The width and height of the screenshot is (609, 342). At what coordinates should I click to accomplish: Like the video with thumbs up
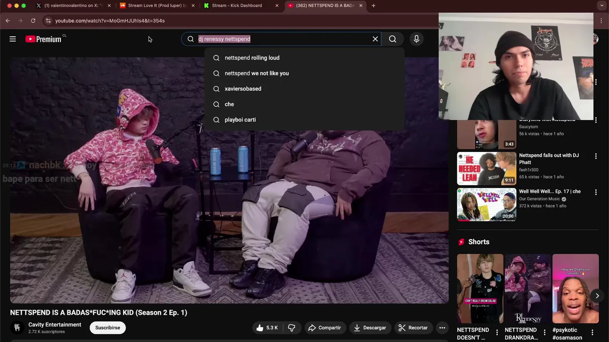pyautogui.click(x=267, y=328)
